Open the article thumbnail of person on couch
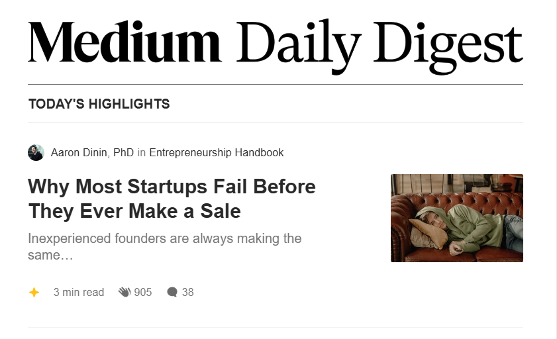Image resolution: width=557 pixels, height=339 pixels. (x=456, y=218)
